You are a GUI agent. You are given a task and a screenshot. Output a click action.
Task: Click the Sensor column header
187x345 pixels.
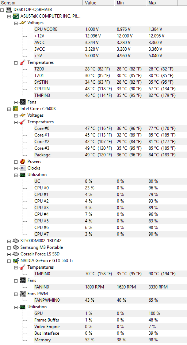[41, 3]
